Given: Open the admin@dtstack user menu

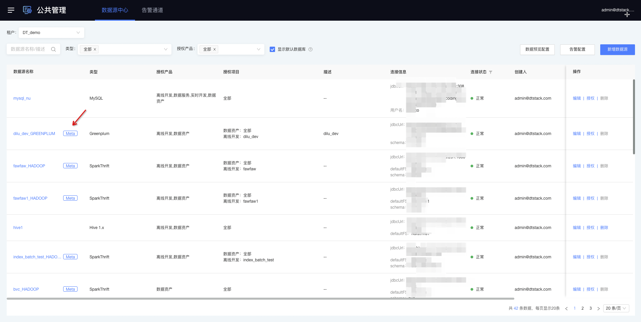Looking at the screenshot, I should pos(617,10).
